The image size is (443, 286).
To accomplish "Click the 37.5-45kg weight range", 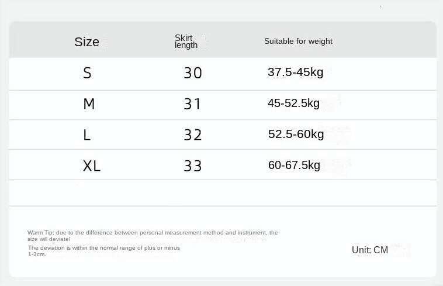I will 295,73.
